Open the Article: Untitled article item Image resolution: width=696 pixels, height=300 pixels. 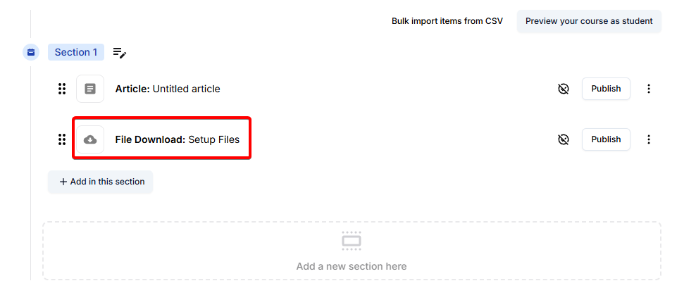(x=168, y=89)
